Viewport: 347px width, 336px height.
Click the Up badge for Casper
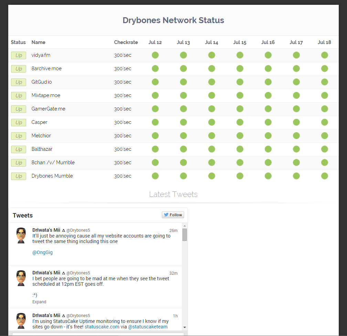pos(19,123)
